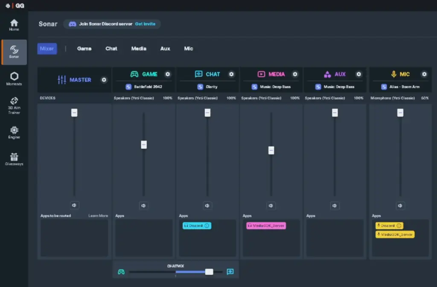Open the Giveaways sidebar section
The height and width of the screenshot is (287, 437).
(14, 159)
